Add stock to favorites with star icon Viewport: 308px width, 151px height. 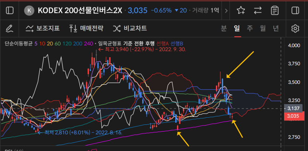tap(241, 10)
